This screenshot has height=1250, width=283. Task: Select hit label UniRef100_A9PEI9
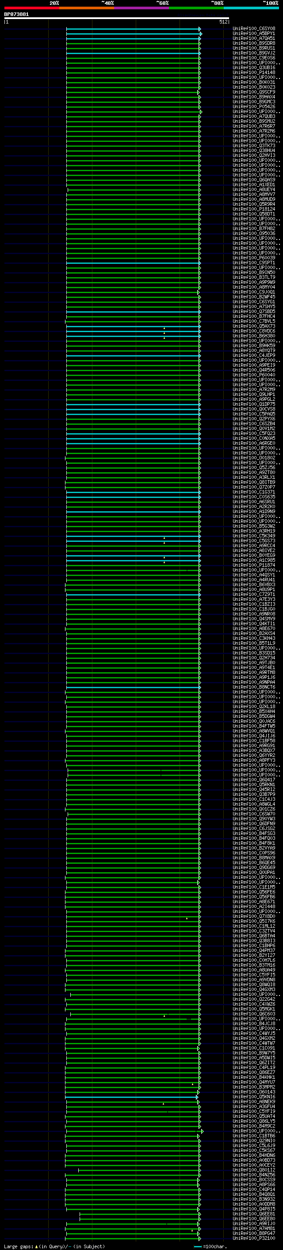254,365
